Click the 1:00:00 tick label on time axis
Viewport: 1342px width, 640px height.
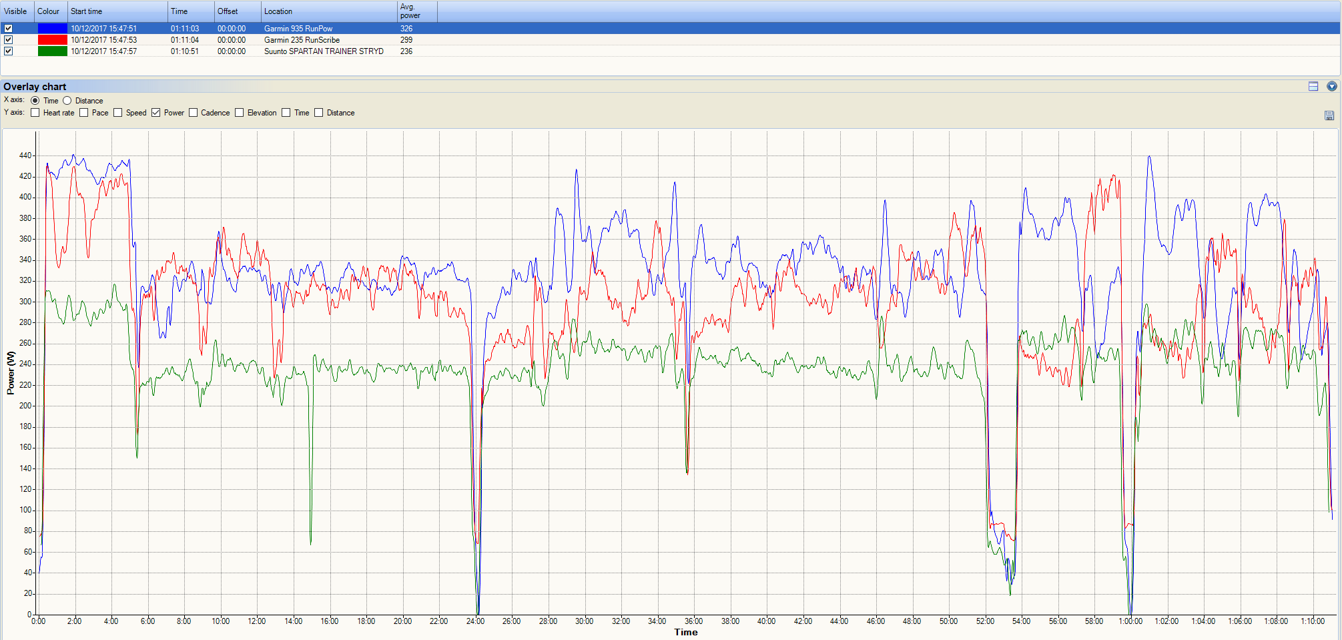(1130, 621)
